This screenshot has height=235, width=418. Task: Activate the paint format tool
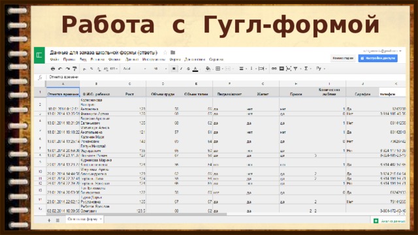point(74,69)
